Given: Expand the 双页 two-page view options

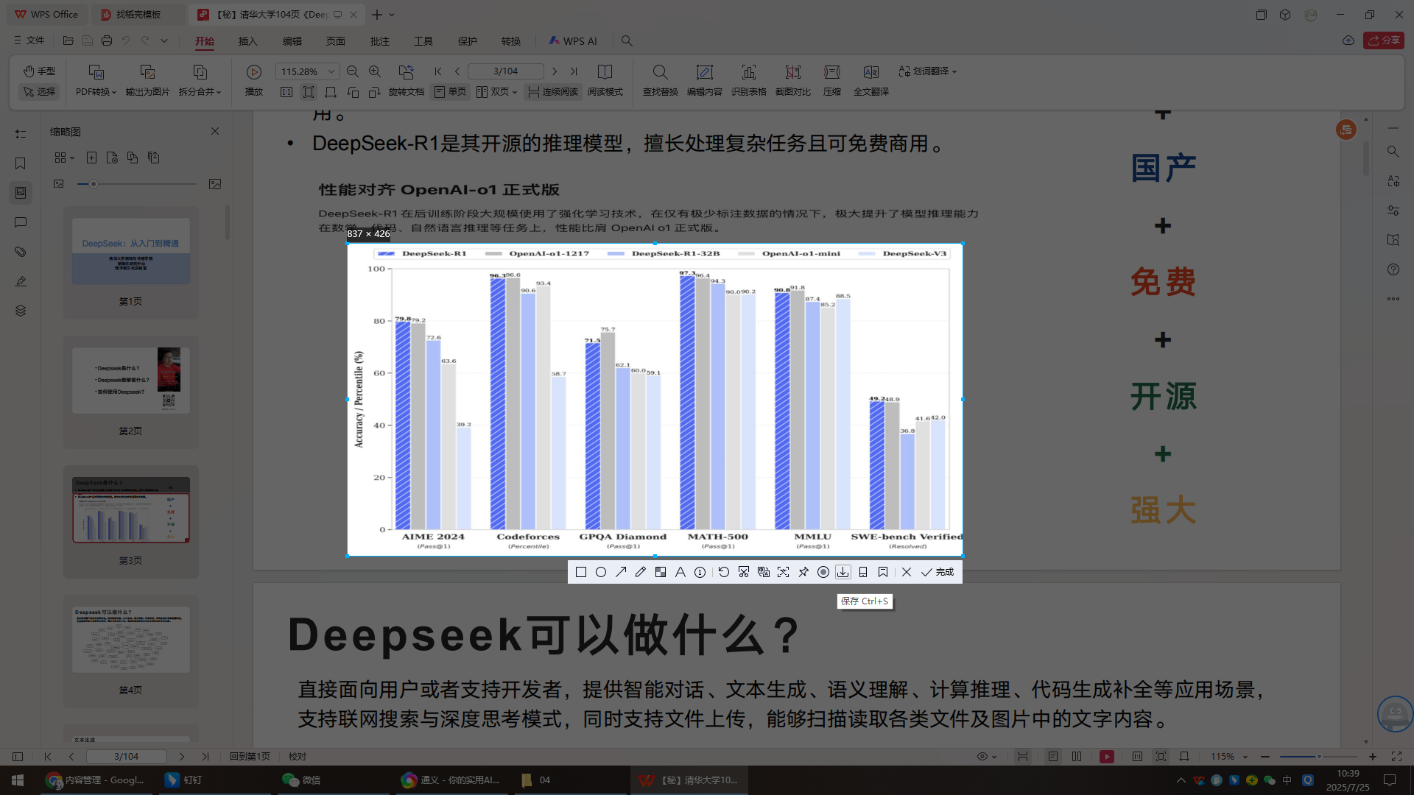Looking at the screenshot, I should point(514,91).
